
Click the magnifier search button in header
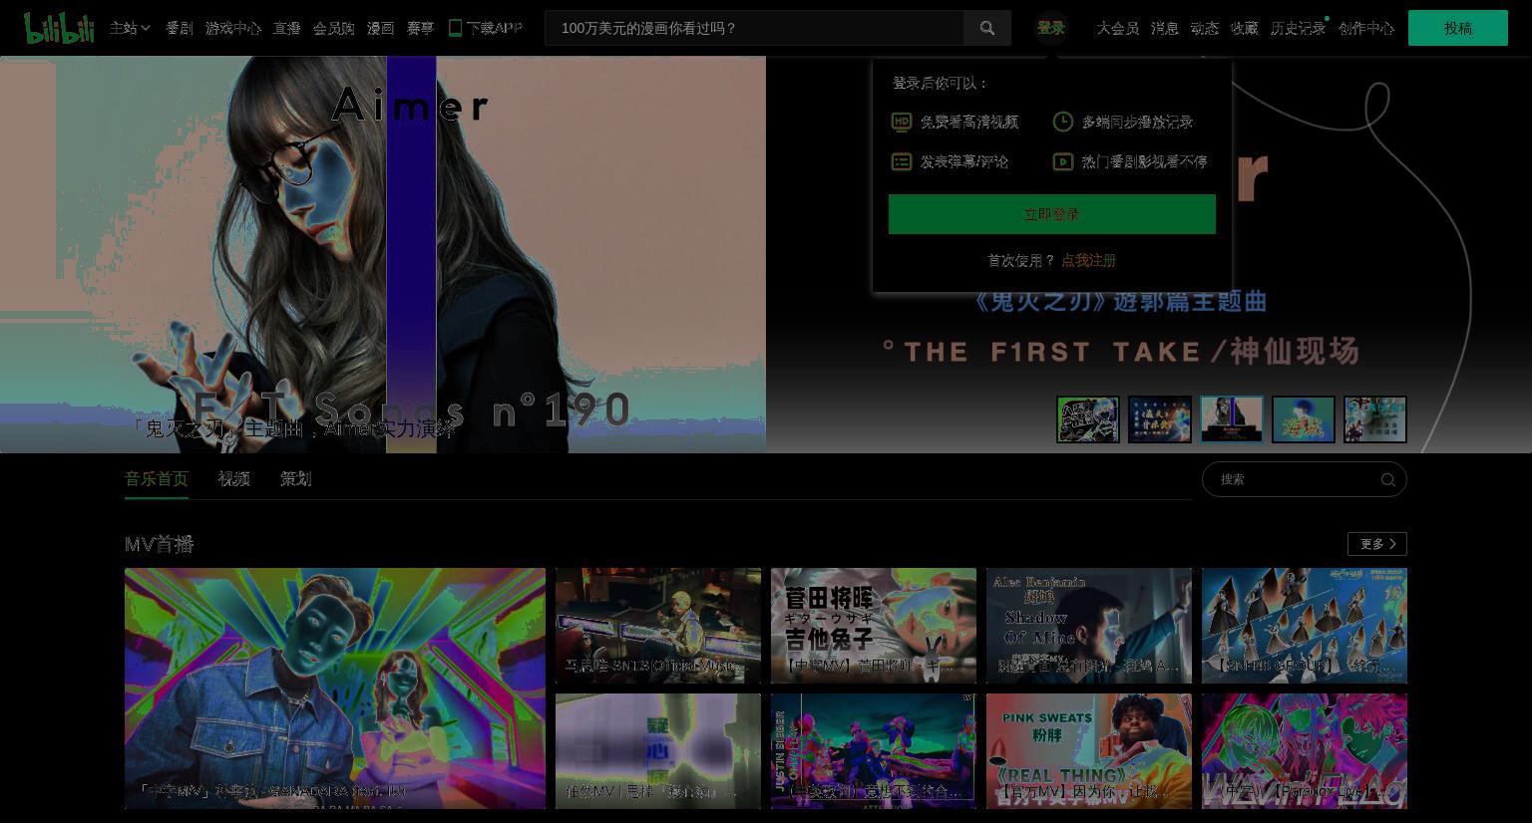(x=987, y=28)
